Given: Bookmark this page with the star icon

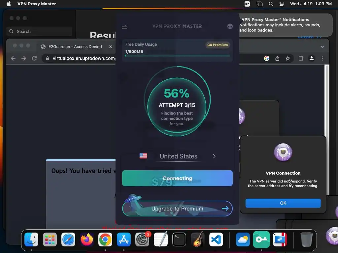Looking at the screenshot, I should click(288, 58).
